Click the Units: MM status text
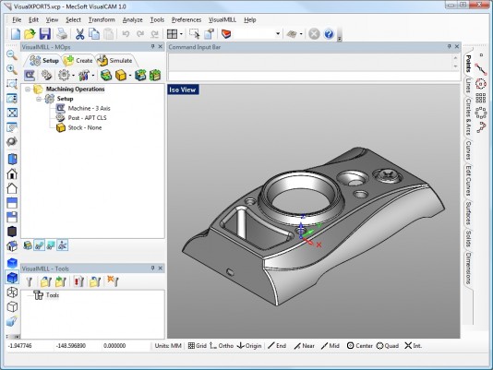Image resolution: width=493 pixels, height=370 pixels. (168, 346)
